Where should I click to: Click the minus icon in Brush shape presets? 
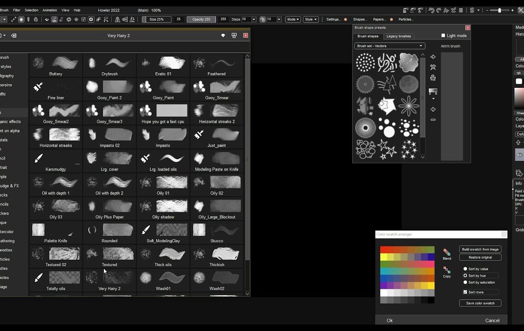click(433, 120)
